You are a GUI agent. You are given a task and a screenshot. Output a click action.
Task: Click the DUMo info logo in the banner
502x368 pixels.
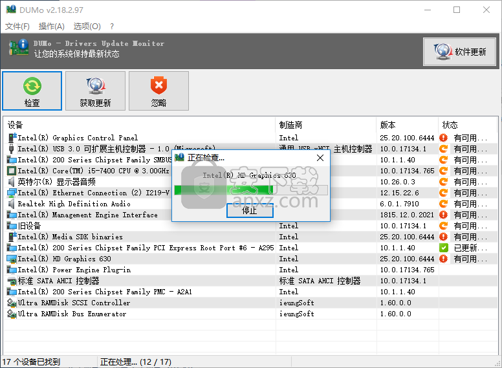18,48
